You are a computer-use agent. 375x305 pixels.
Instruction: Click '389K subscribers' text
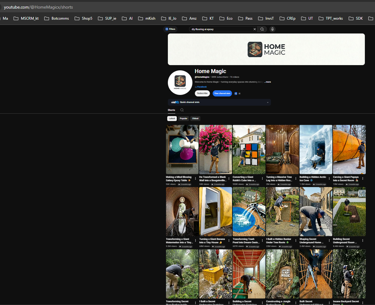point(220,77)
